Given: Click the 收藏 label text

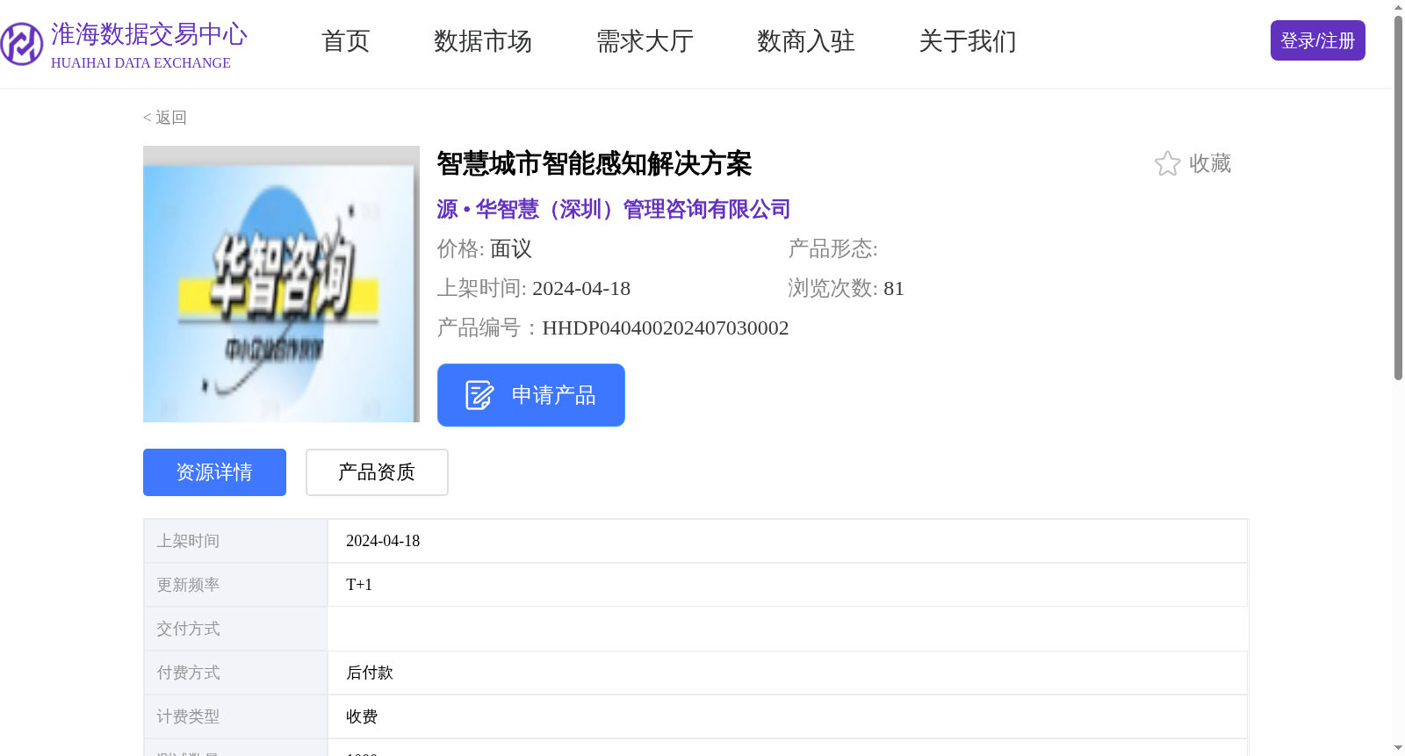Looking at the screenshot, I should point(1210,163).
